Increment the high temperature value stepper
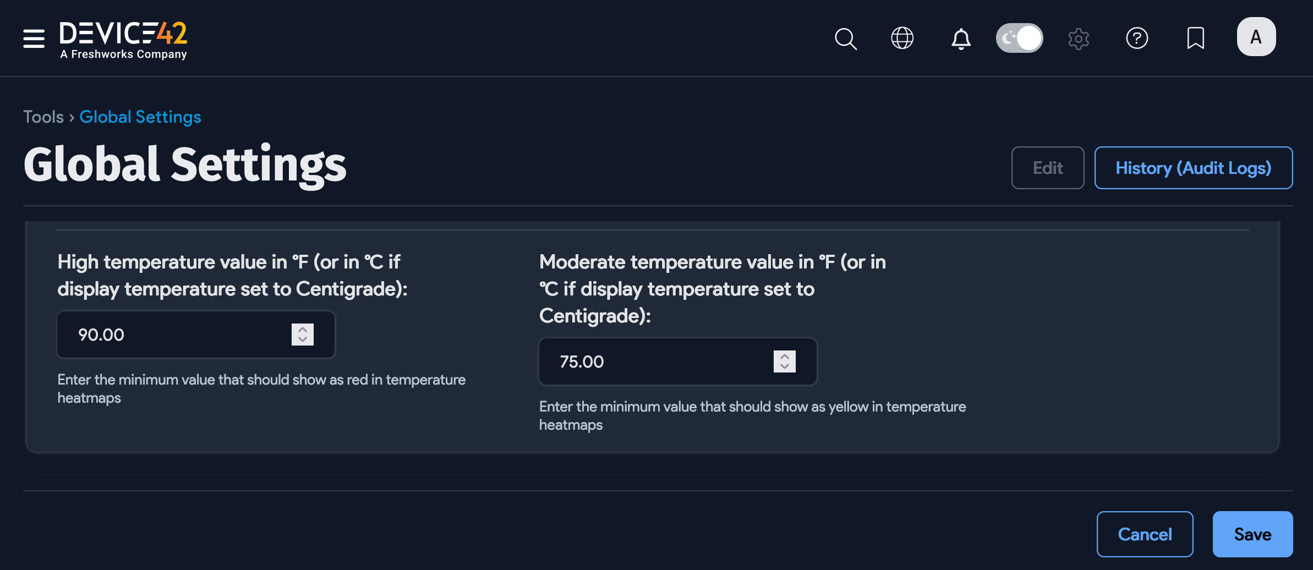Screen dimensions: 1313x570 tap(302, 330)
